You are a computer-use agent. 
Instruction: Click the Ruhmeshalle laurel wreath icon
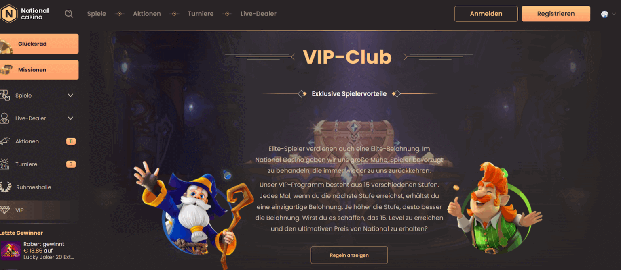(x=5, y=187)
